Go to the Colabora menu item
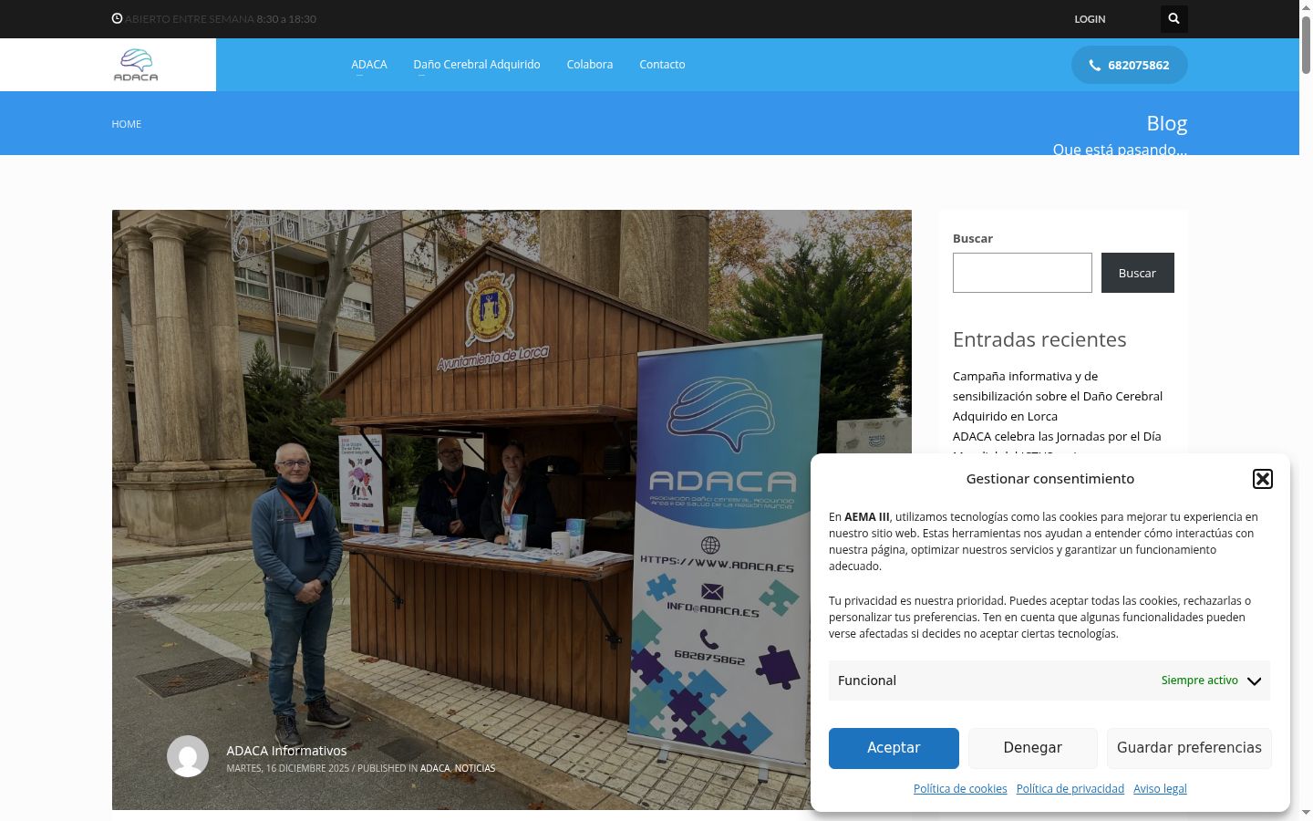 coord(590,65)
